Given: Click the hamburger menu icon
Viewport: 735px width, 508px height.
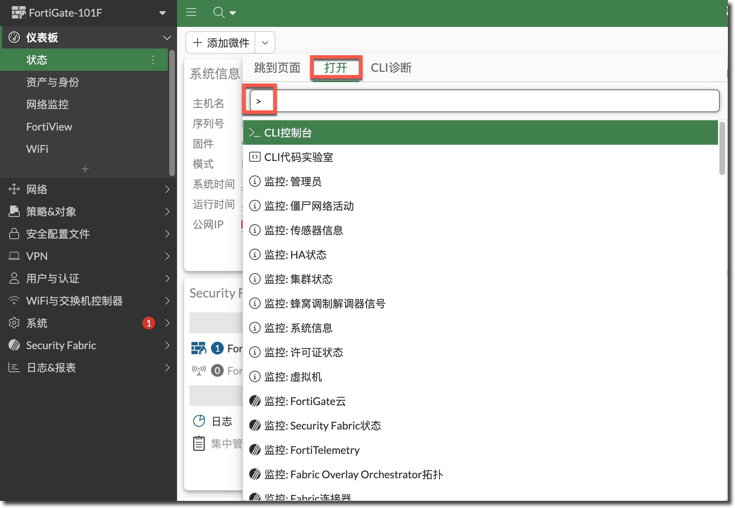Looking at the screenshot, I should (191, 13).
